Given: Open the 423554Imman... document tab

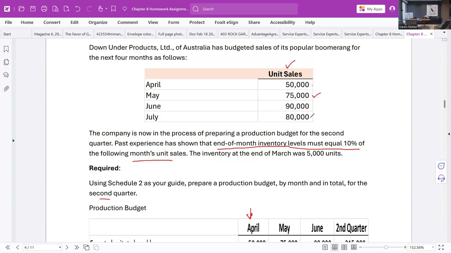Looking at the screenshot, I should pyautogui.click(x=109, y=34).
